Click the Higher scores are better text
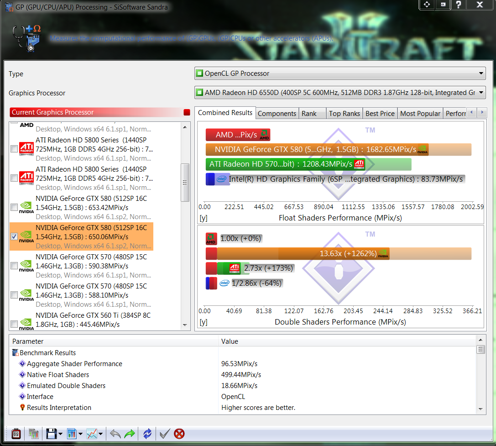This screenshot has height=446, width=496. pyautogui.click(x=258, y=407)
